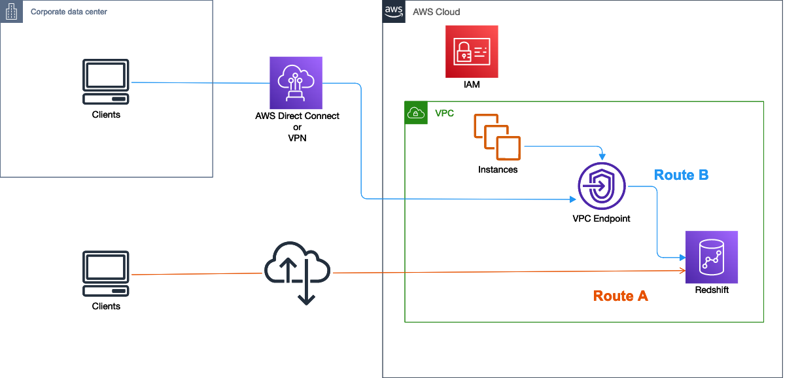
Task: Select the green VPC icon
Action: coord(415,112)
